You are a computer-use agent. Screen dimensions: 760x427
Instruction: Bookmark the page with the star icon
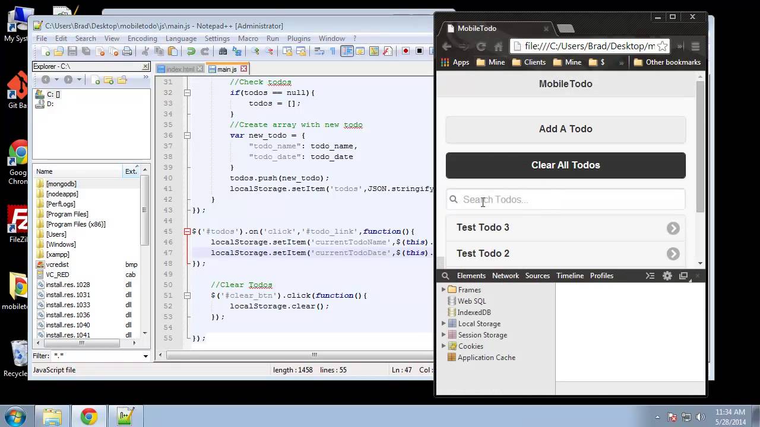click(663, 46)
